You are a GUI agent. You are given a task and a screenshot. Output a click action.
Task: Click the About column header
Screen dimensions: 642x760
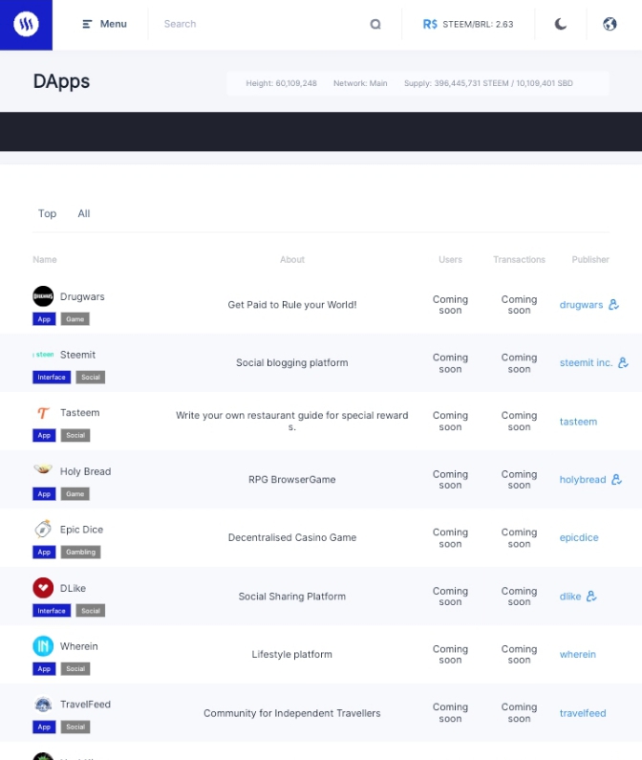[x=292, y=260]
